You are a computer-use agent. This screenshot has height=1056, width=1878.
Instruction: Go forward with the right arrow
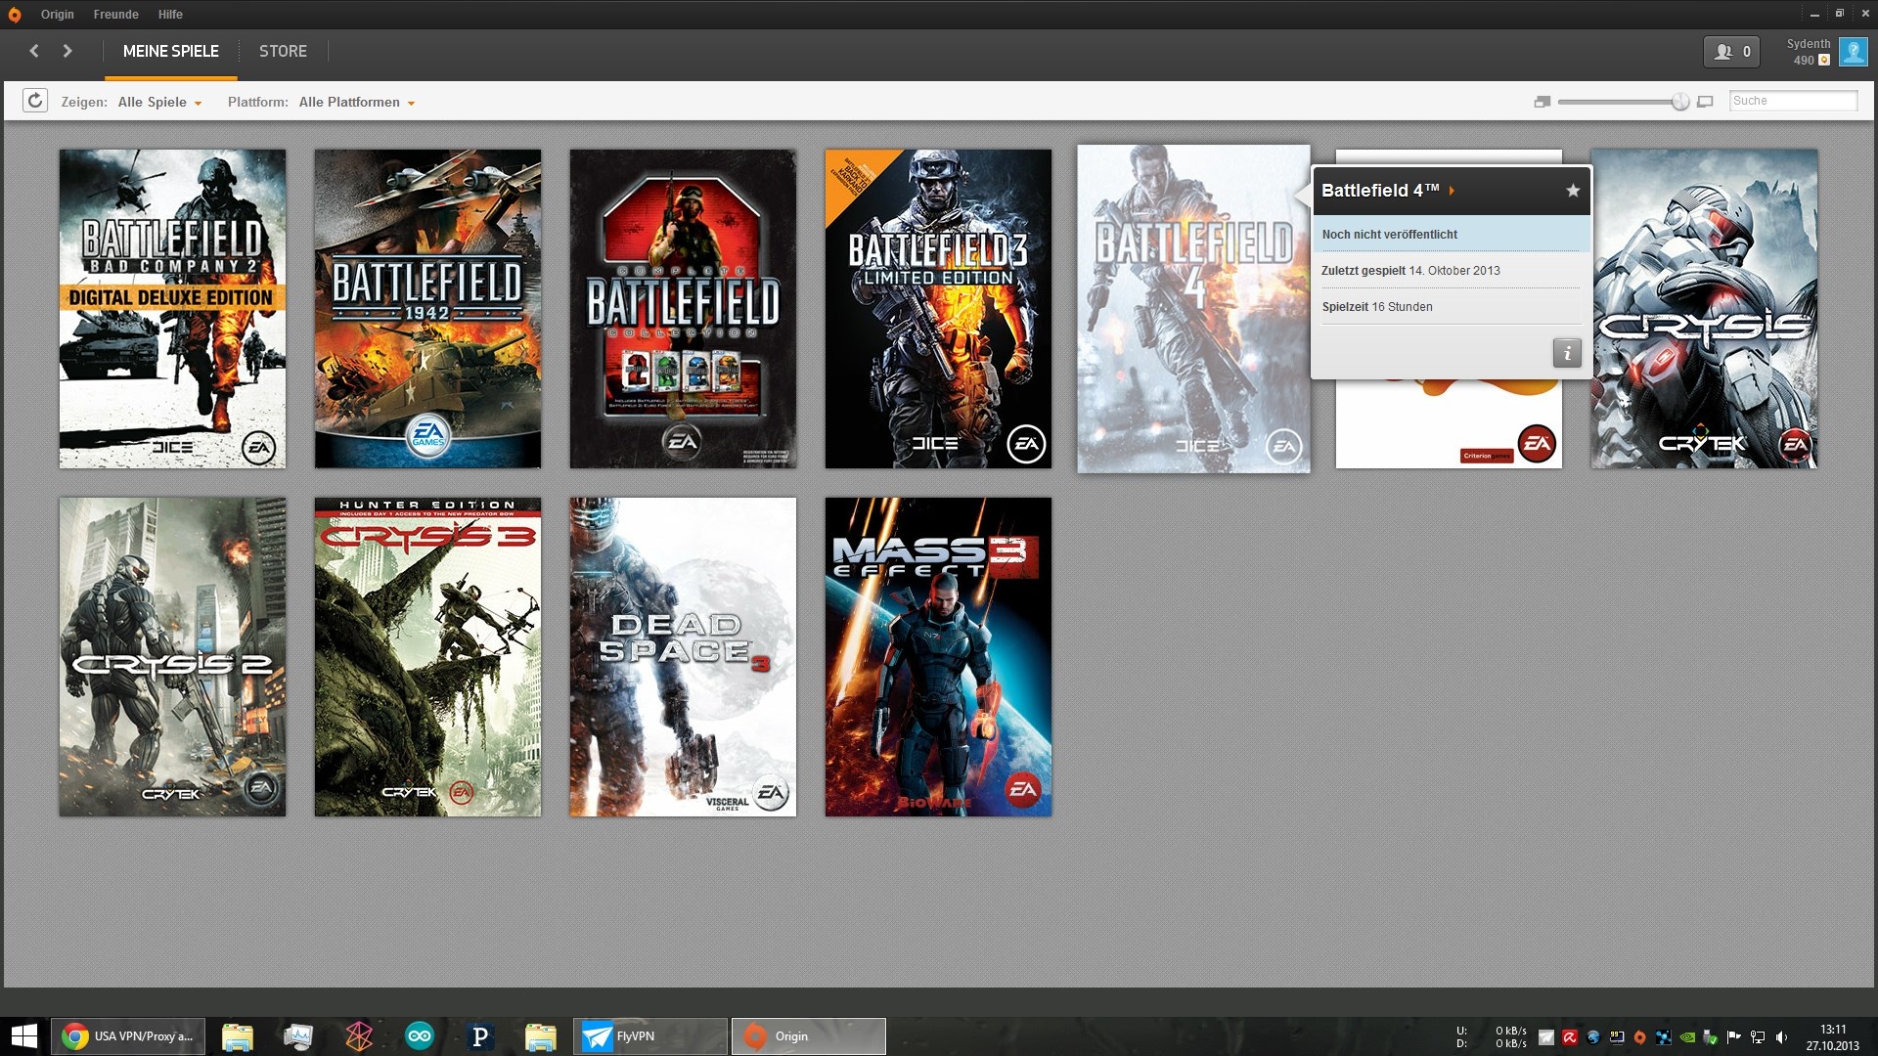click(x=67, y=51)
